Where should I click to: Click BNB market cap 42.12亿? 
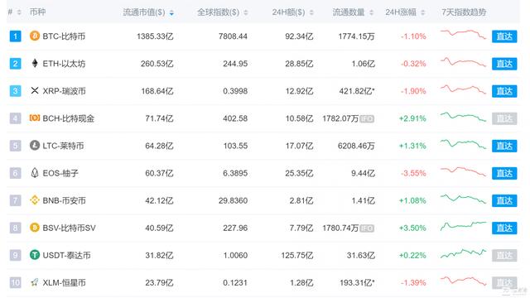coord(159,200)
